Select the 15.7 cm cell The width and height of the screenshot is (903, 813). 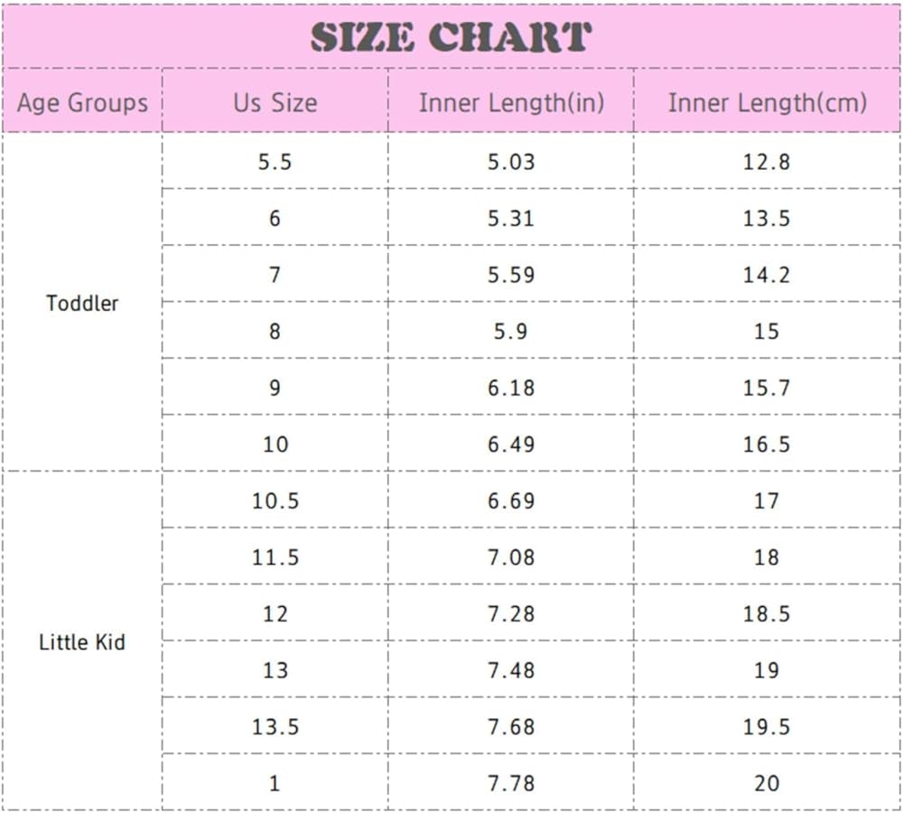coord(767,388)
